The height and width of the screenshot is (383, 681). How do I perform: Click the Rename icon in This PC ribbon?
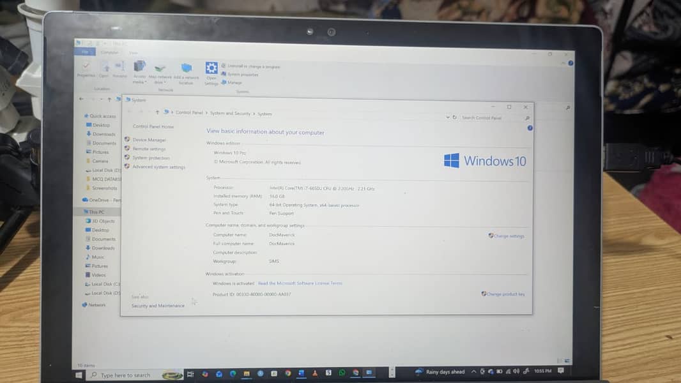[x=120, y=66]
